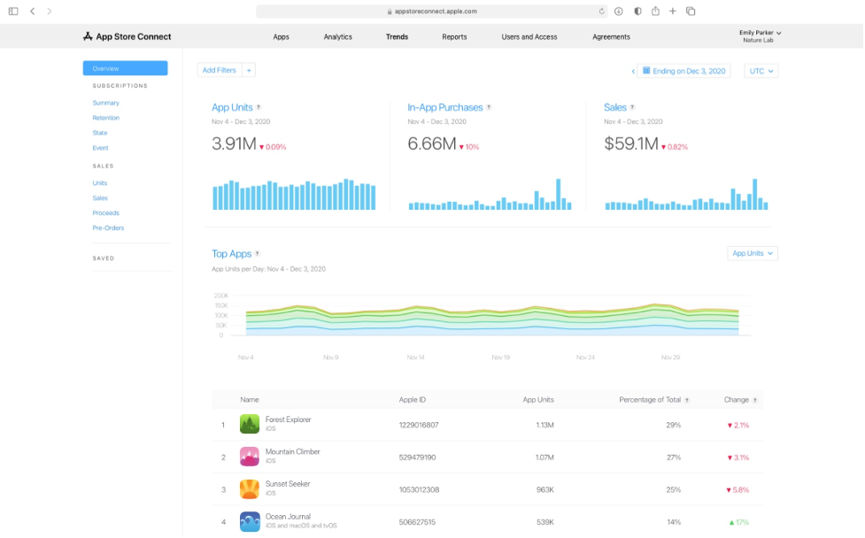Click the Sunset Seeker app icon
The image size is (865, 538).
coord(250,489)
